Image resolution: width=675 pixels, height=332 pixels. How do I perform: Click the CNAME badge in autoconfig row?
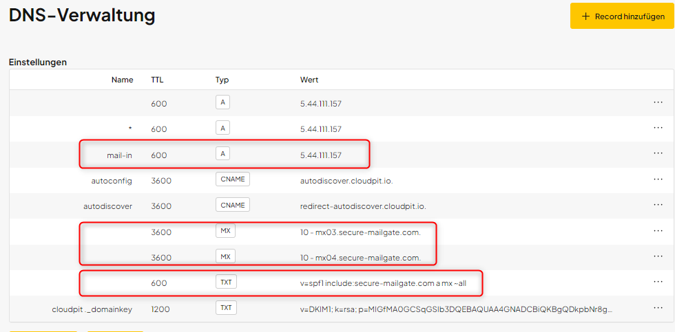coord(232,179)
